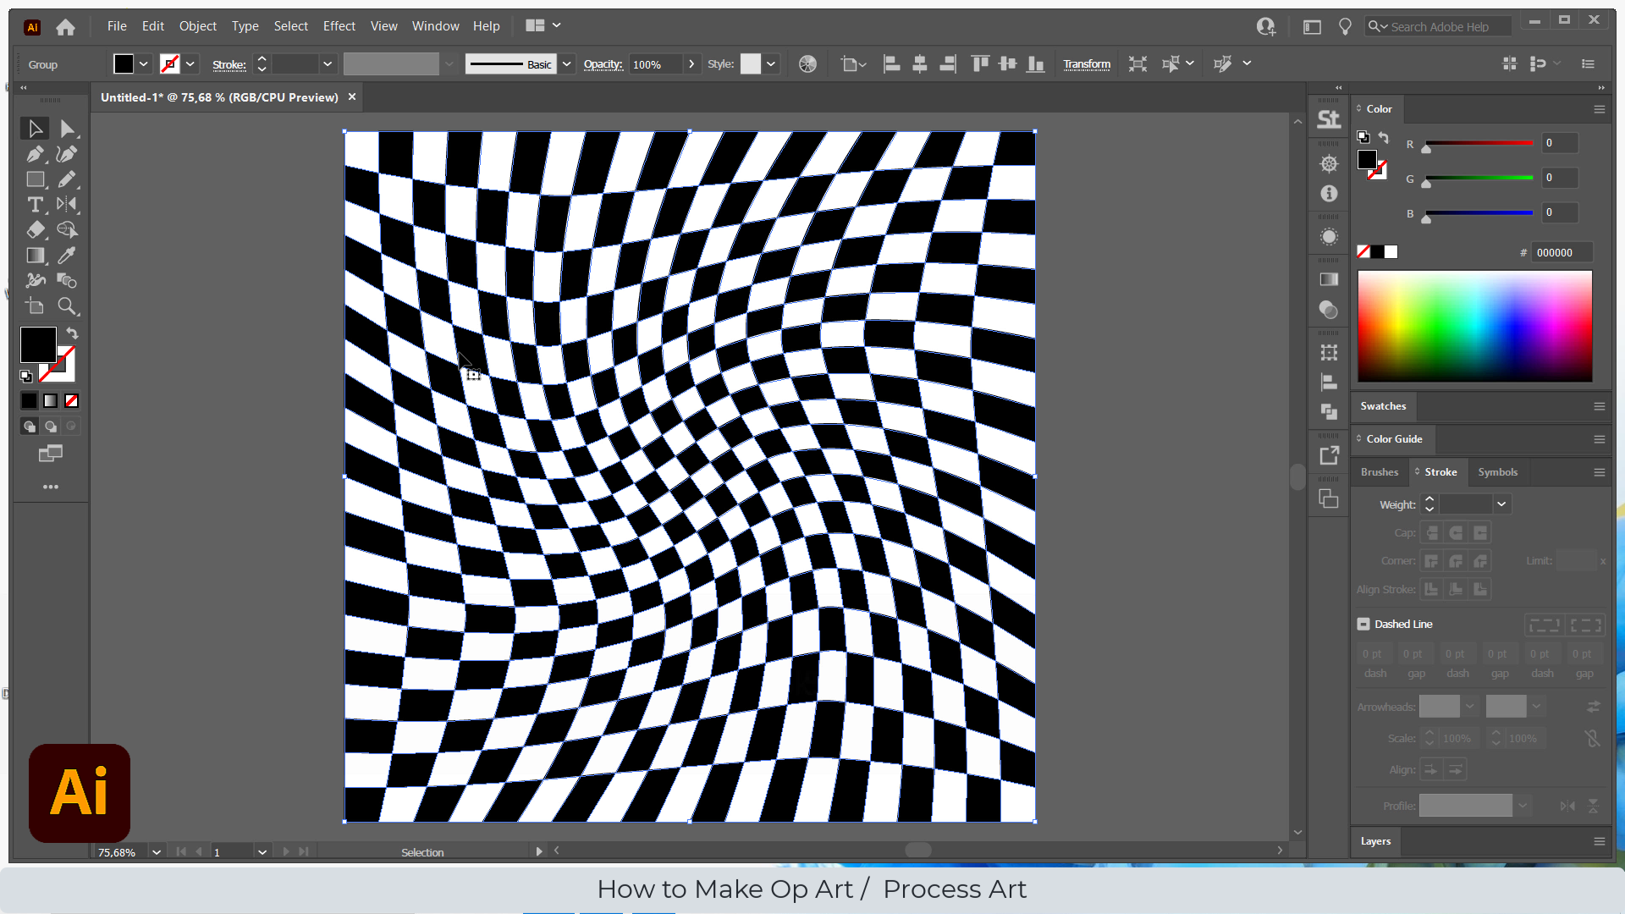
Task: Toggle the Dashed Line checkbox
Action: [1363, 624]
